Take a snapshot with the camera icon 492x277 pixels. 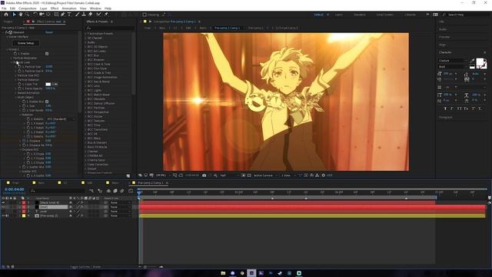click(x=204, y=175)
